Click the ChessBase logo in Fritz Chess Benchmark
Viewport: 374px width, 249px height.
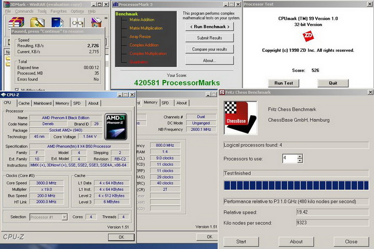click(241, 118)
